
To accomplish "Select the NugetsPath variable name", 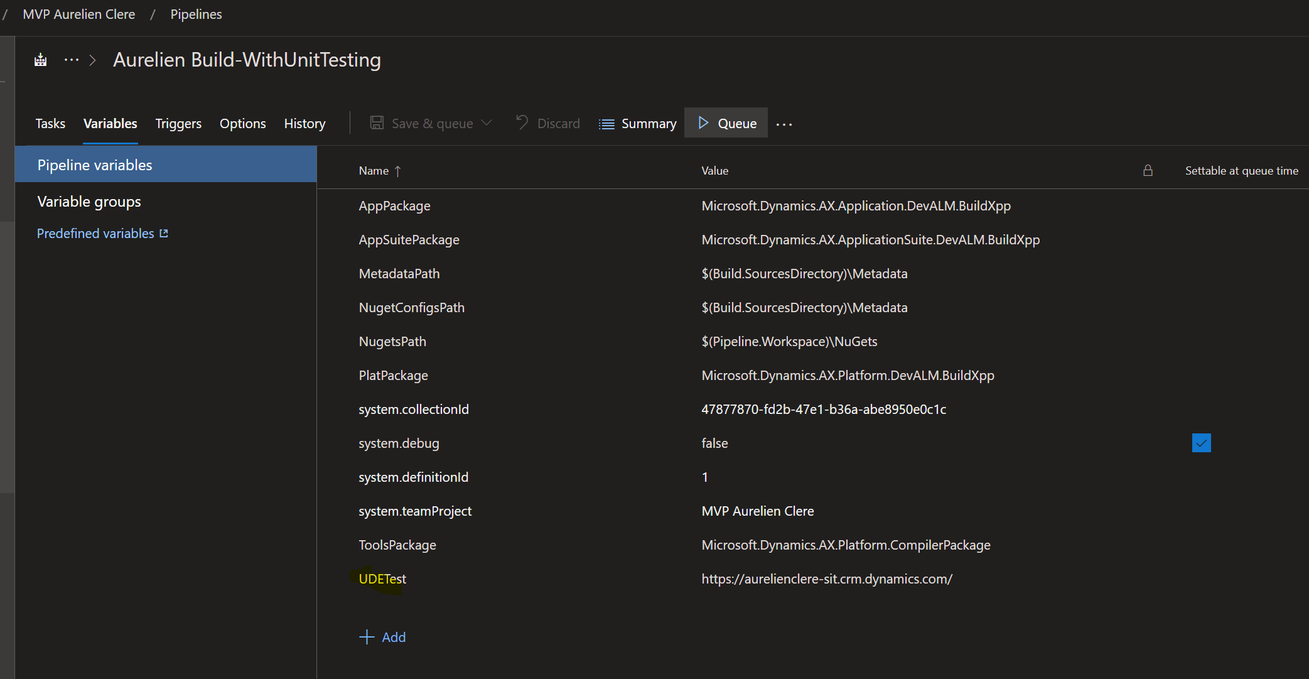I will 392,342.
